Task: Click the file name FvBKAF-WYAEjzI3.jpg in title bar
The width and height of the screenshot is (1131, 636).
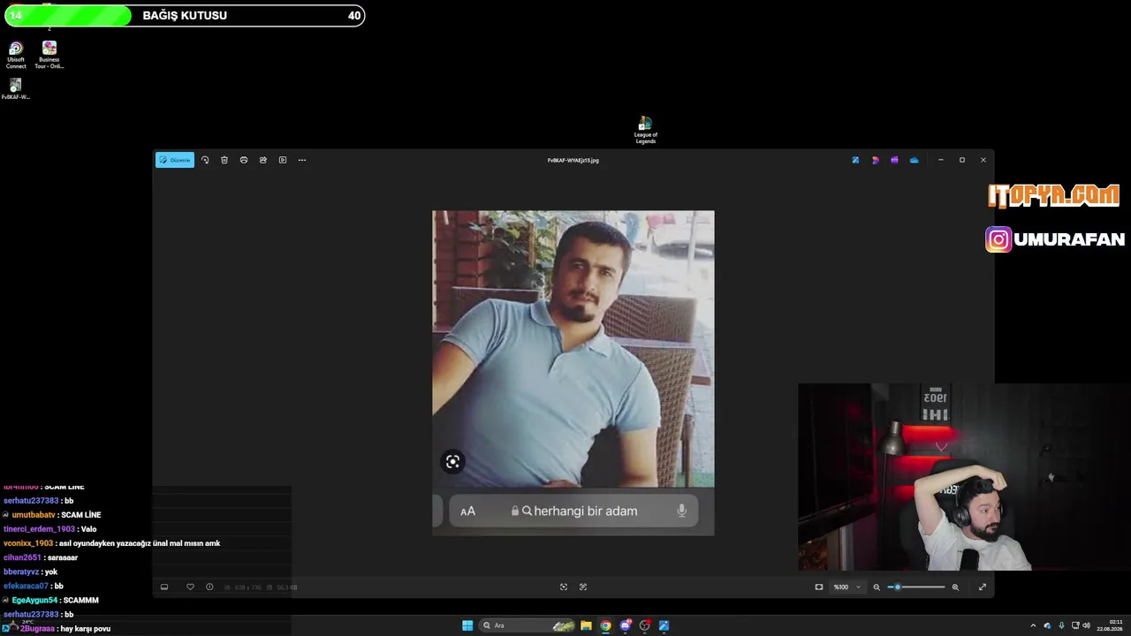Action: [573, 160]
